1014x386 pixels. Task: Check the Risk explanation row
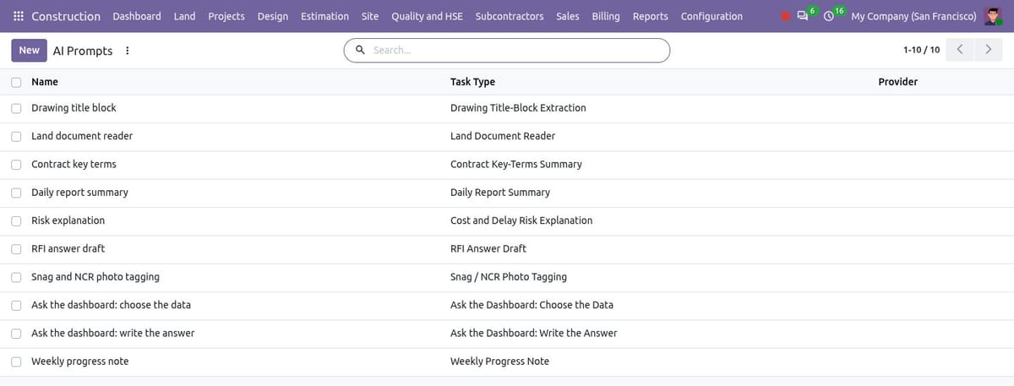pos(17,220)
